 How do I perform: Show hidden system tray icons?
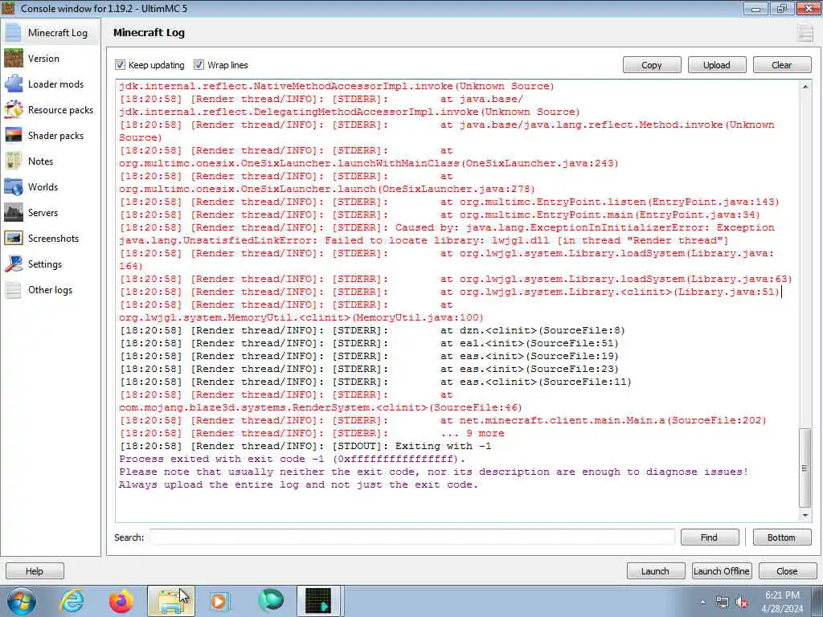pyautogui.click(x=702, y=603)
